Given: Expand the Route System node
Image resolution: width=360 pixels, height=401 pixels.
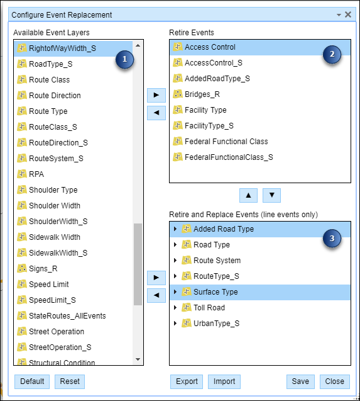Looking at the screenshot, I should tap(175, 261).
